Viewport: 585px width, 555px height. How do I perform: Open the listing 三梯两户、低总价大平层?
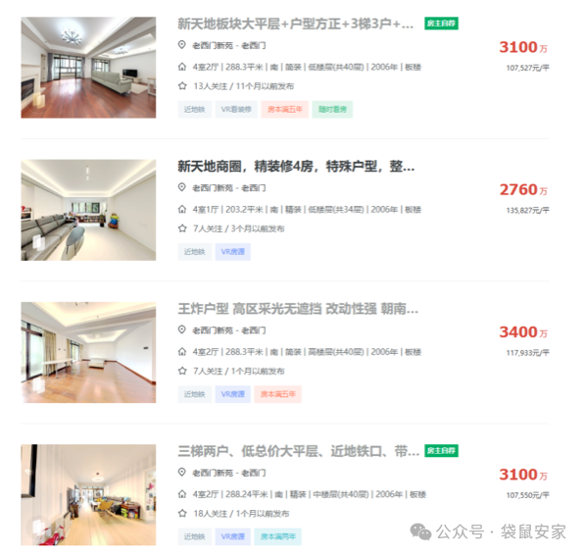(x=299, y=452)
